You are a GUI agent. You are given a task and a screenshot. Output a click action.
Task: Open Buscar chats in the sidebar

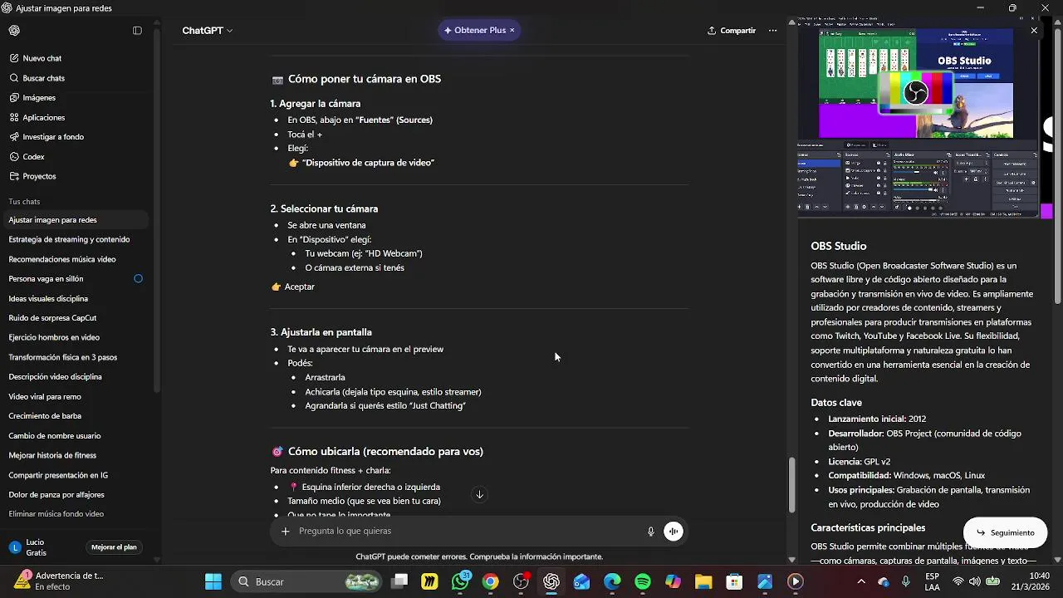coord(44,78)
